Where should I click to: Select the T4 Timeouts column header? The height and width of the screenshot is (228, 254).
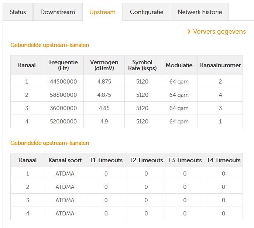[x=223, y=160]
